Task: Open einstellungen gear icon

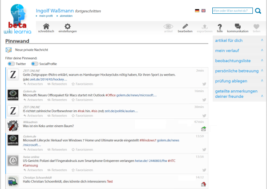Action: tap(68, 26)
